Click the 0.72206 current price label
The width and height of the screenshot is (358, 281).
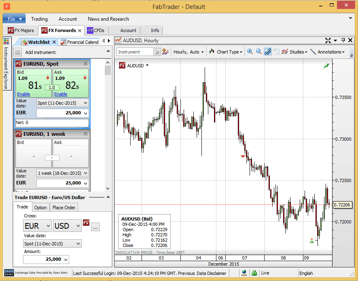(342, 205)
